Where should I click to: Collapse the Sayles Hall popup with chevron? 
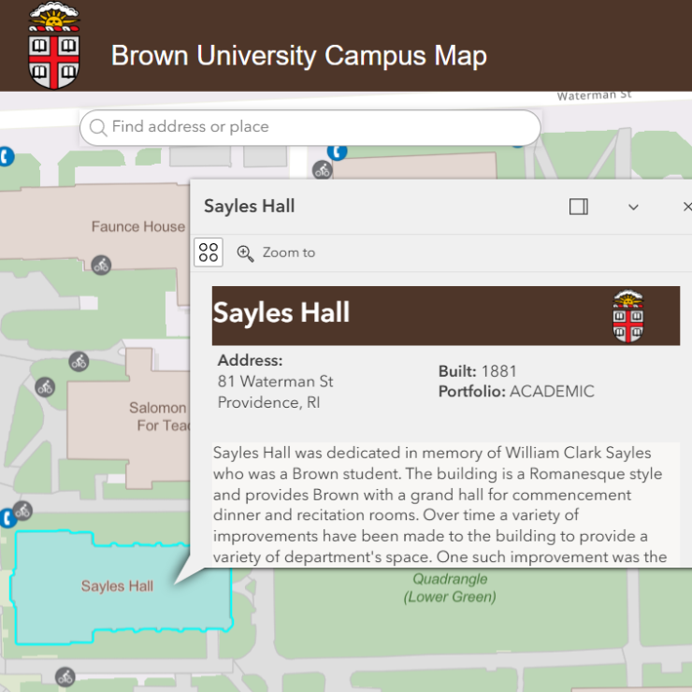(633, 207)
